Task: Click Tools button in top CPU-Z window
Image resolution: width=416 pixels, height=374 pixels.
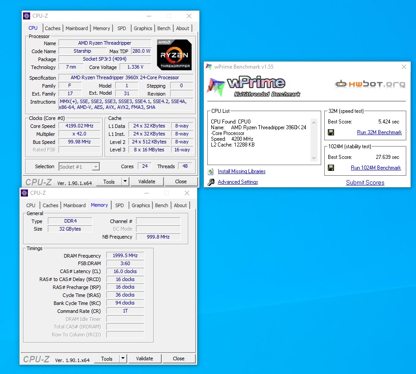Action: click(x=109, y=181)
